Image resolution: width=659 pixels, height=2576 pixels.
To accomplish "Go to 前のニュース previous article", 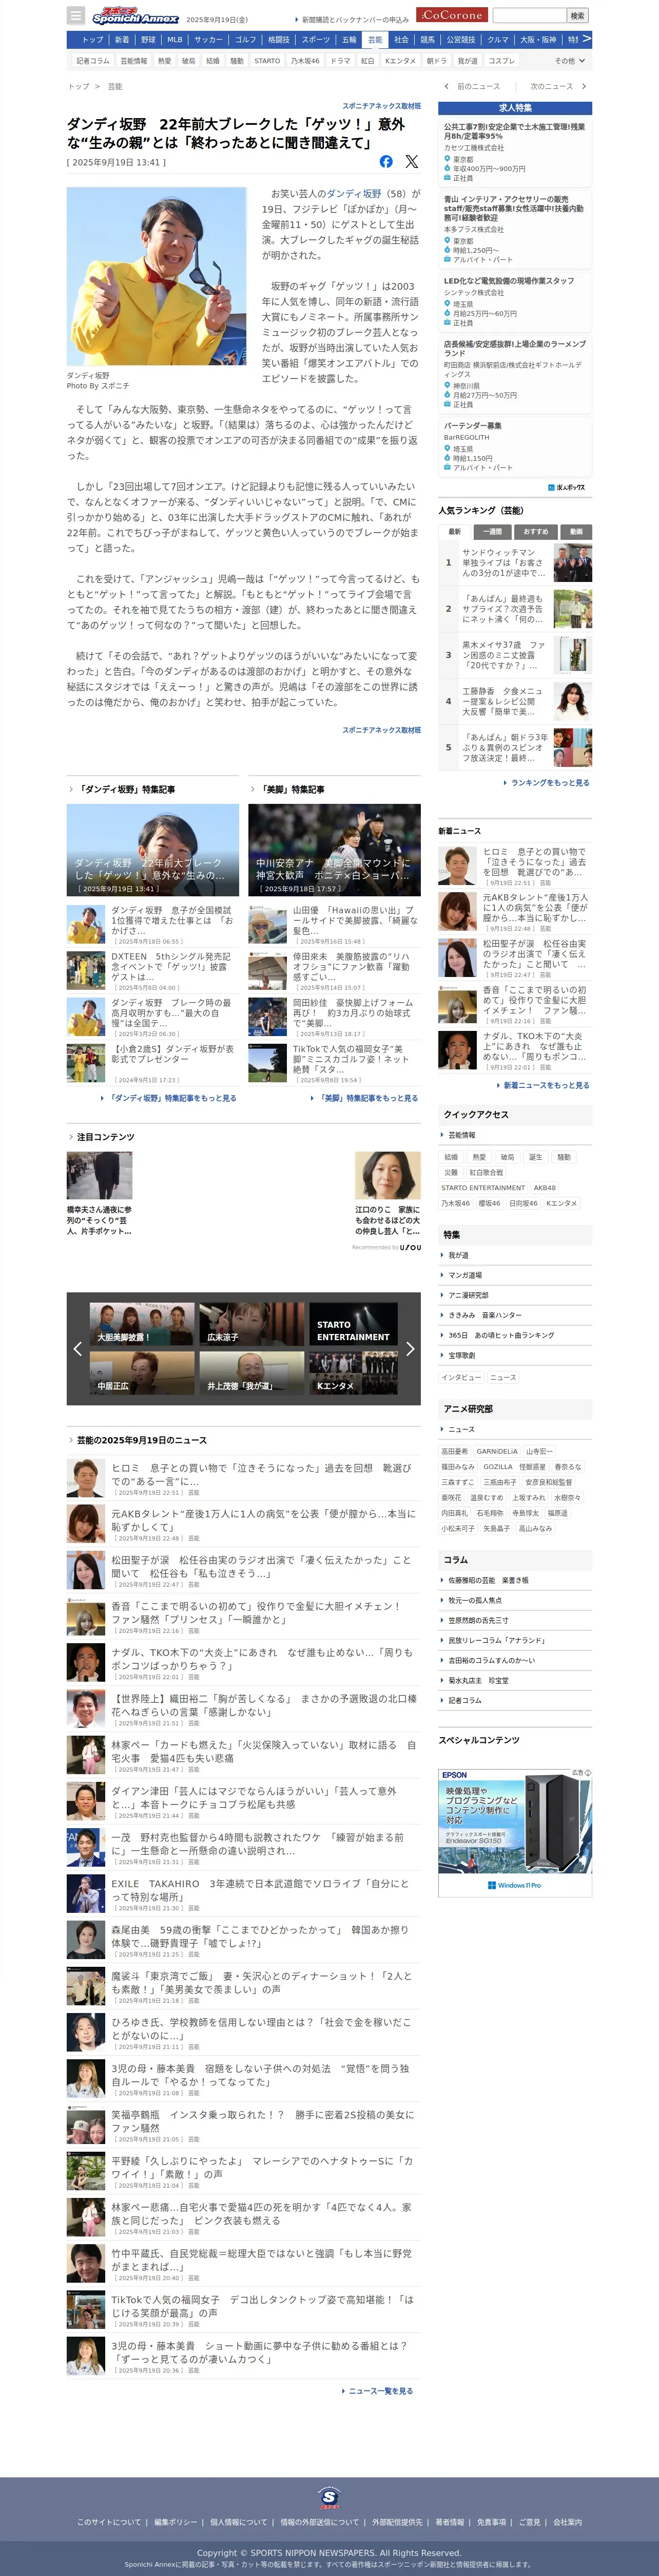I will tap(472, 86).
